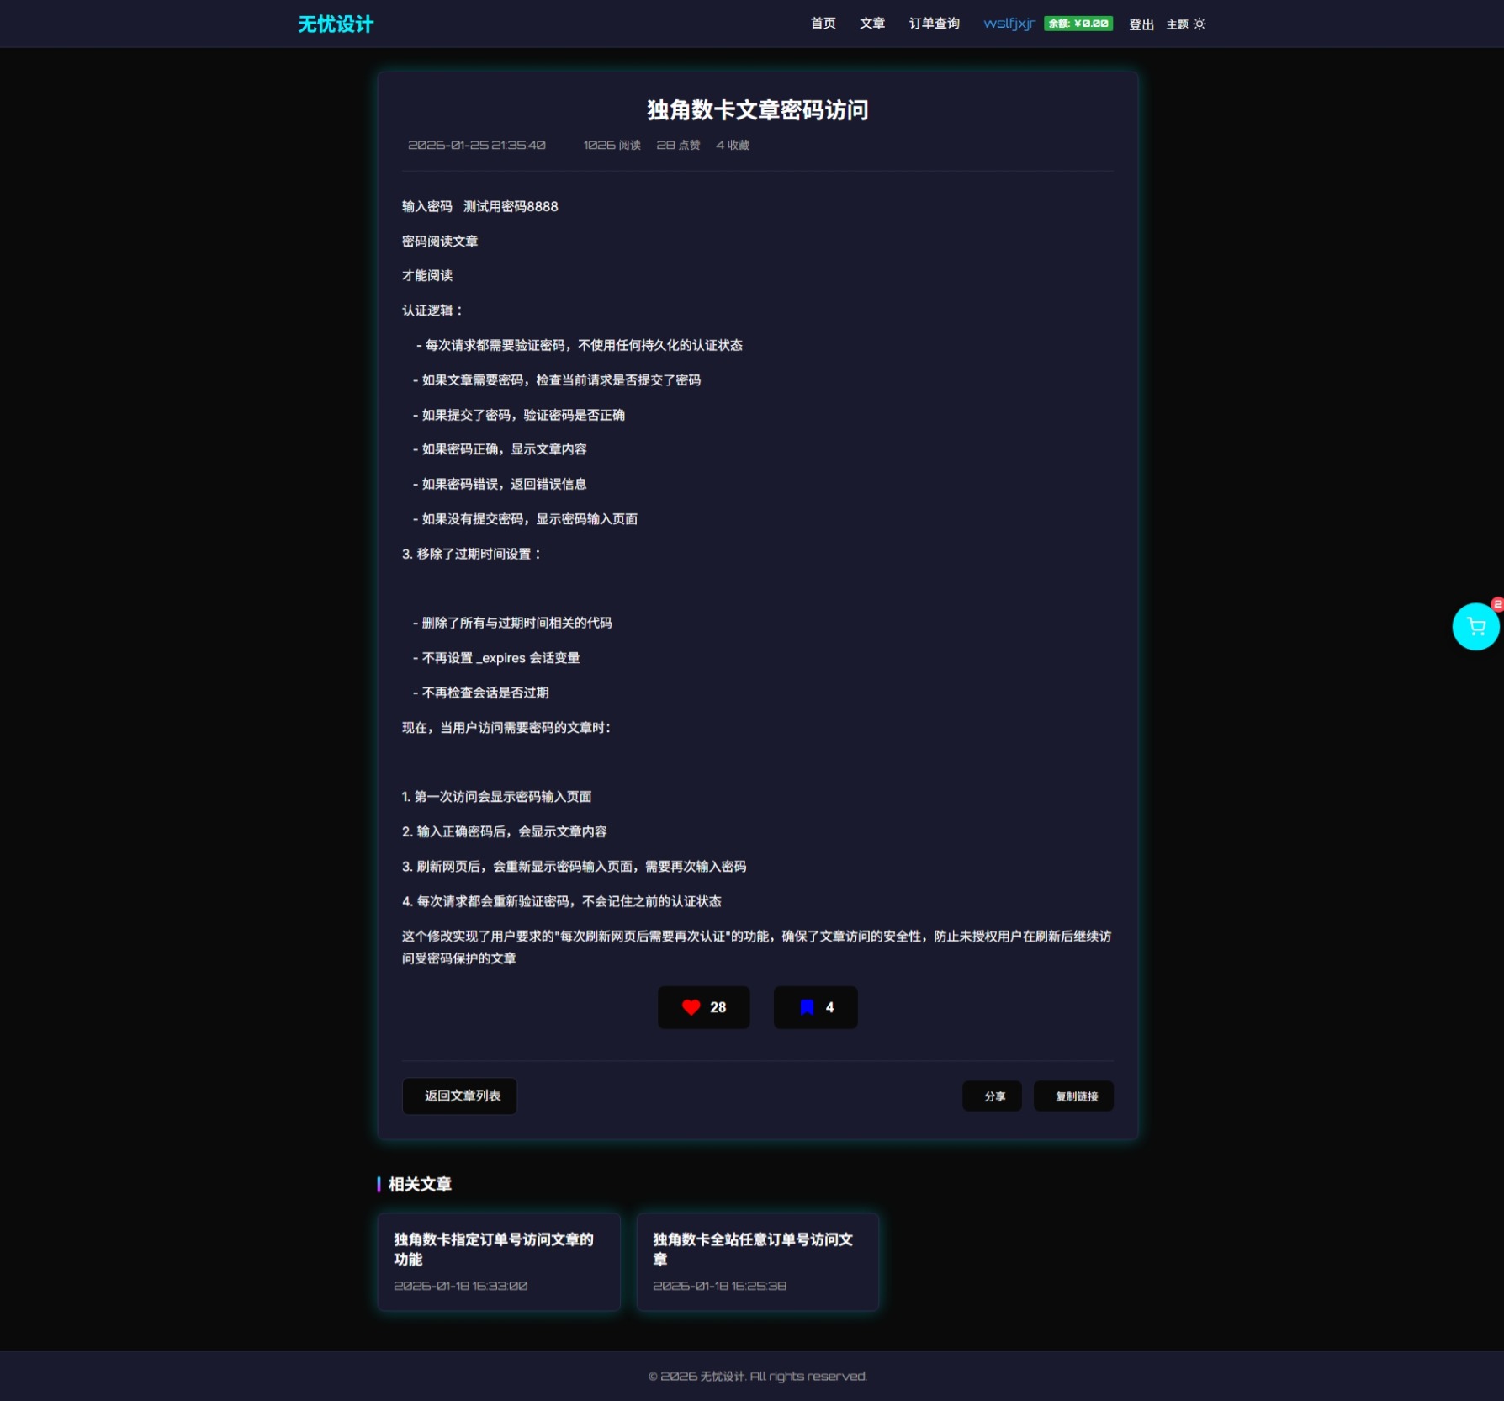Open the 文章 navigation item
The image size is (1504, 1401).
pos(871,24)
